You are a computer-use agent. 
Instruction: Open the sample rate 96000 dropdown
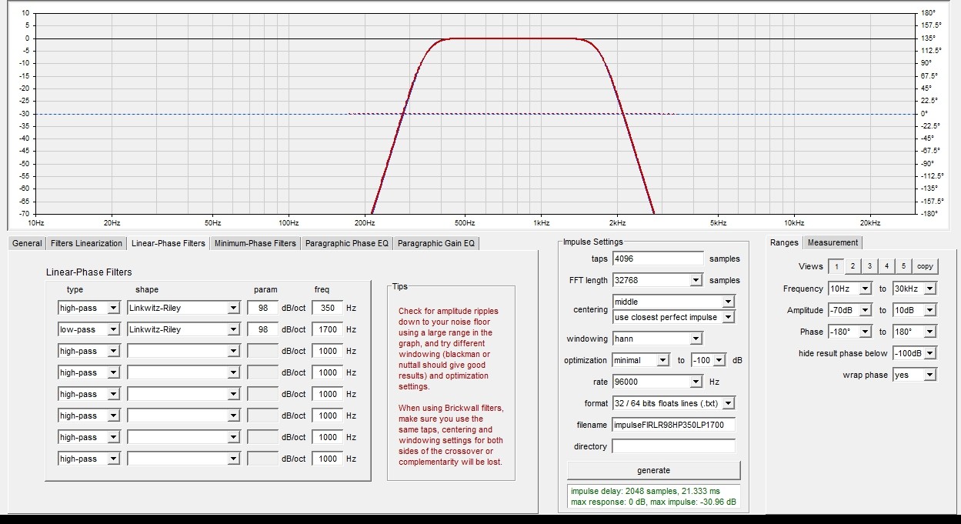tap(658, 382)
